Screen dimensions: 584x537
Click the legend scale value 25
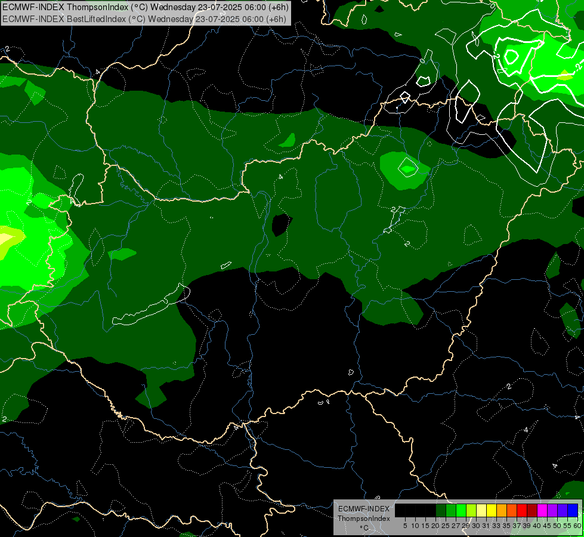(x=446, y=526)
